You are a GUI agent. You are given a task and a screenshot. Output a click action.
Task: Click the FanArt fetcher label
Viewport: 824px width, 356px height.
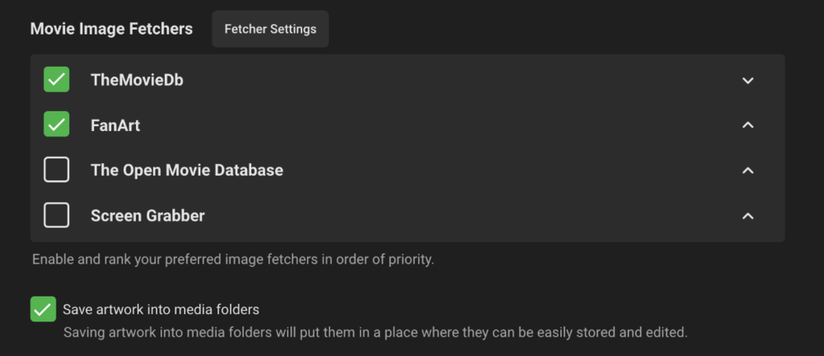pos(115,125)
